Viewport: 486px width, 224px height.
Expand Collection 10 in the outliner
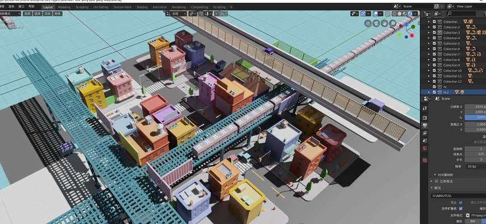tap(429, 71)
